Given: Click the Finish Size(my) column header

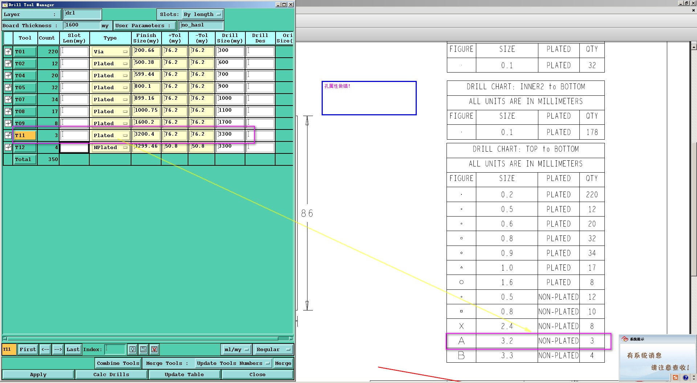Looking at the screenshot, I should pos(146,38).
